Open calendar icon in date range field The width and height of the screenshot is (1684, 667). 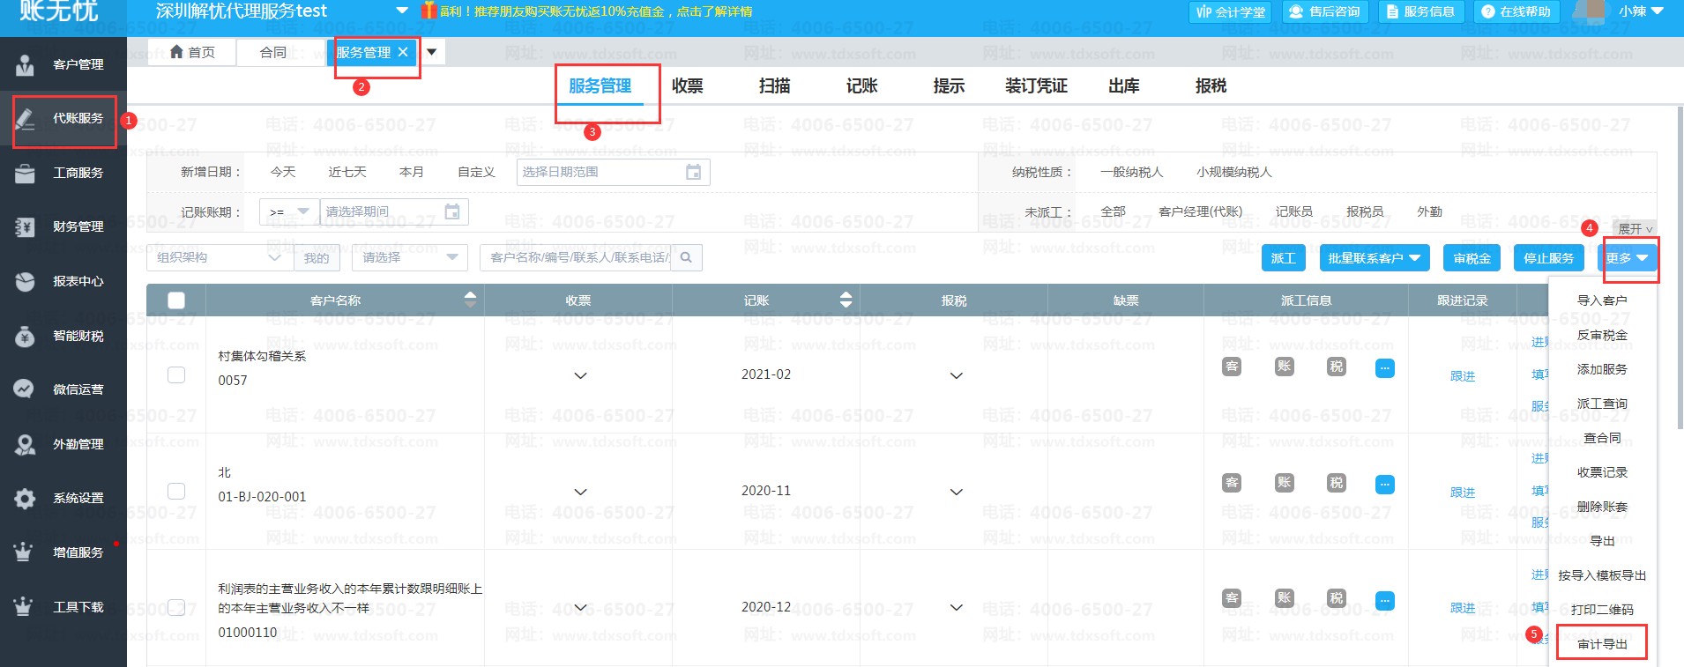[x=694, y=172]
